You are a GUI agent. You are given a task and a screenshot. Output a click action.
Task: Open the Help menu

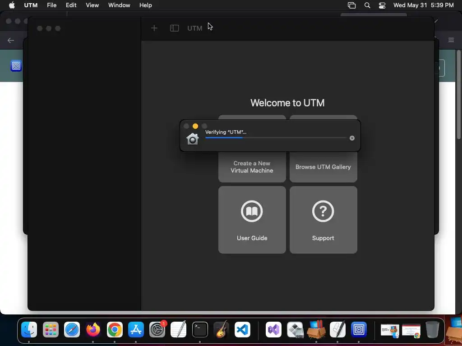tap(146, 5)
